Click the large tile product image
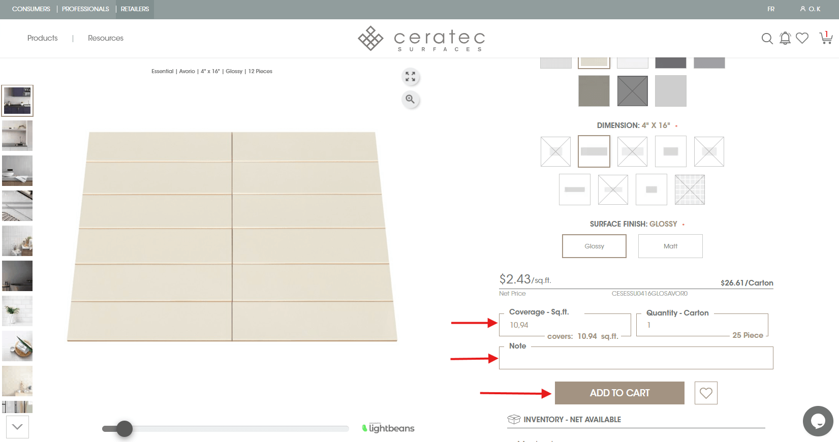 tap(232, 236)
